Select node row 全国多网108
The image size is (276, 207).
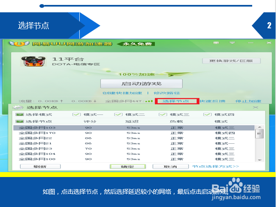pos(134,159)
